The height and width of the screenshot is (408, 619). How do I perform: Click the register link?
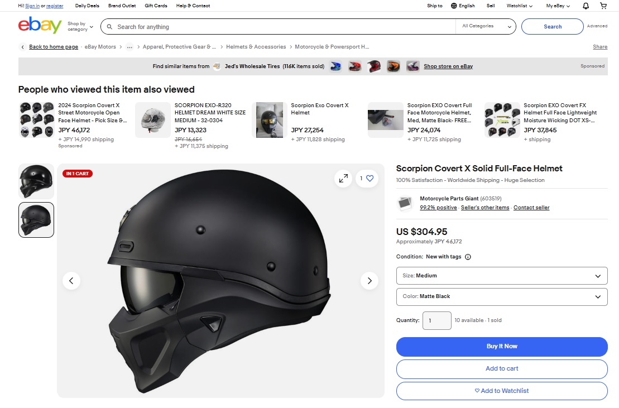coord(55,6)
